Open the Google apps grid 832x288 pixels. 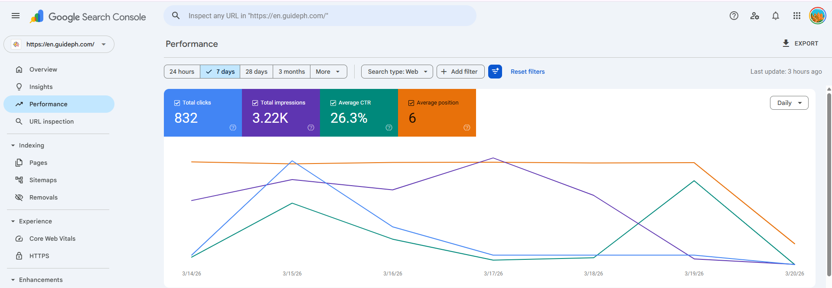(x=796, y=16)
